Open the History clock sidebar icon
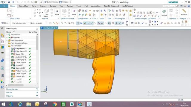The height and width of the screenshot is (107, 191). (2, 75)
